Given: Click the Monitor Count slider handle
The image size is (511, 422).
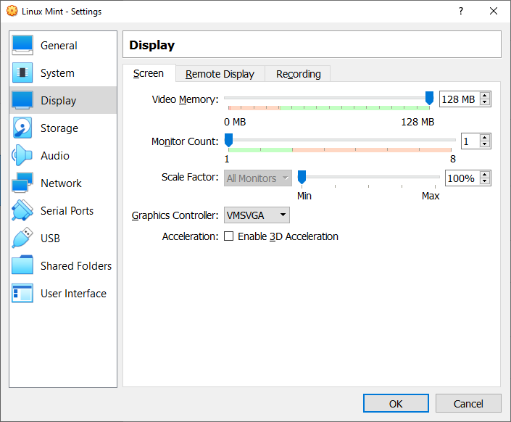Looking at the screenshot, I should (229, 140).
